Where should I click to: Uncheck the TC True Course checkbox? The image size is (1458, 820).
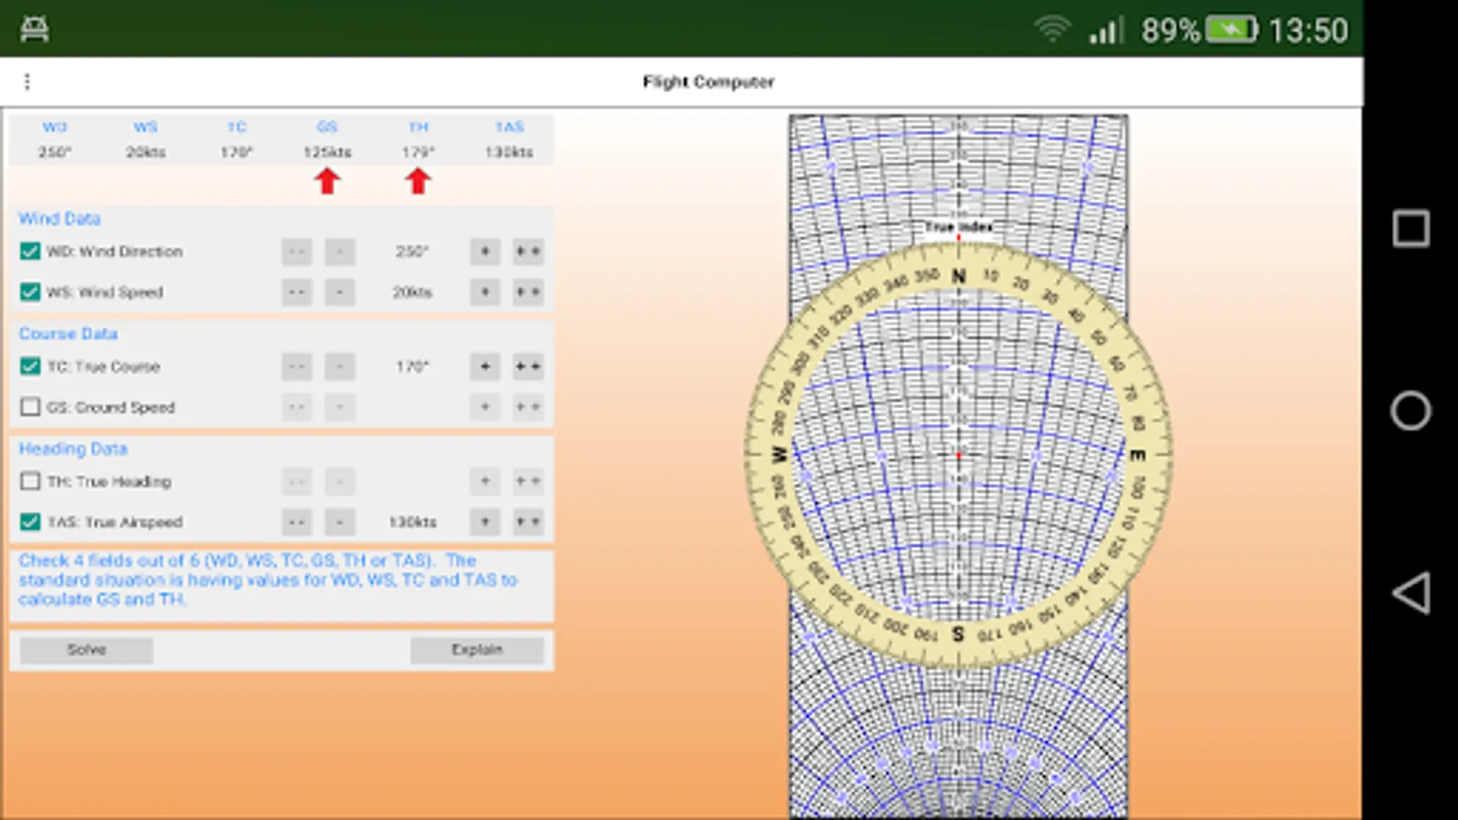30,365
